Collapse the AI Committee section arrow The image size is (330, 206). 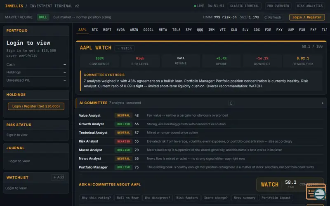point(323,103)
